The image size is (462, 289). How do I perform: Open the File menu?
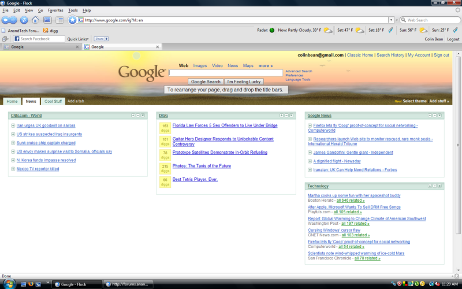click(5, 10)
